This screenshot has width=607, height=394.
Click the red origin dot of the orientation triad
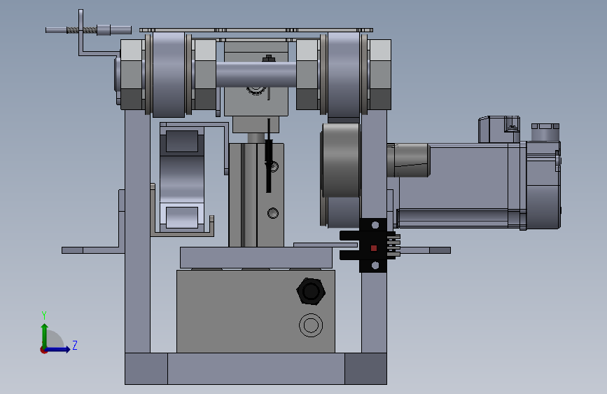[43, 350]
